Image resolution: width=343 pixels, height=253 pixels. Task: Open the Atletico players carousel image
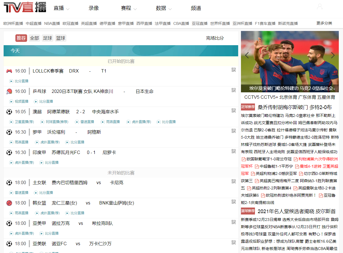point(290,62)
